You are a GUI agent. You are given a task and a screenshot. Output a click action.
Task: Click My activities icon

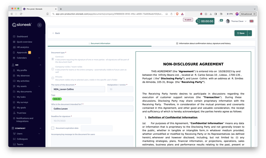tap(14, 81)
